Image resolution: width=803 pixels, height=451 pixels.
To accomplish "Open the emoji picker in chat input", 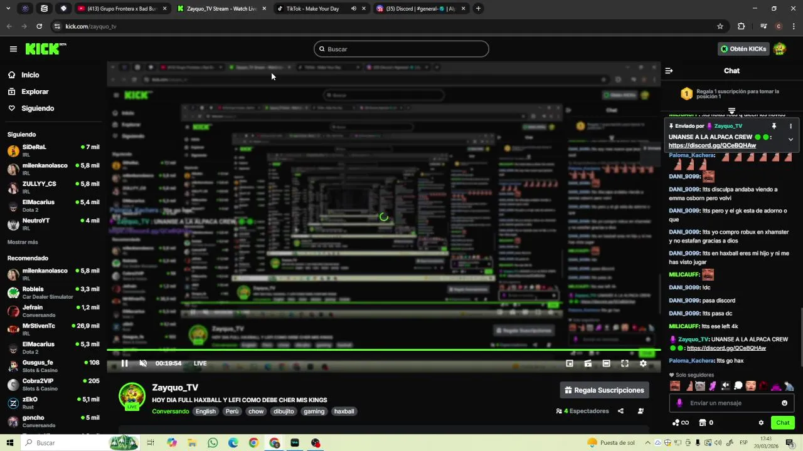I will [x=784, y=403].
